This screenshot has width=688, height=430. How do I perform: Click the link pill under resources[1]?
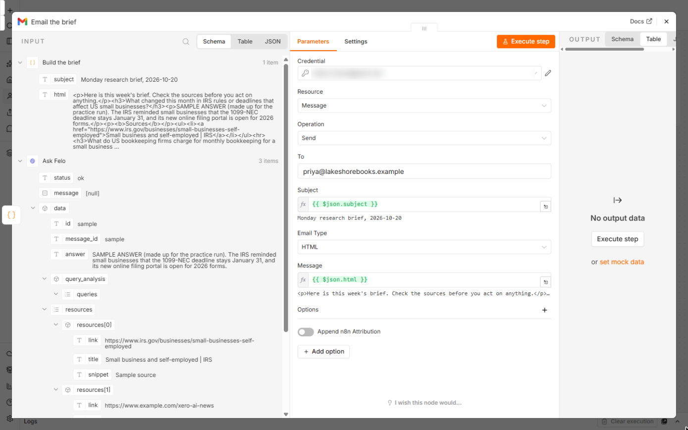(87, 405)
